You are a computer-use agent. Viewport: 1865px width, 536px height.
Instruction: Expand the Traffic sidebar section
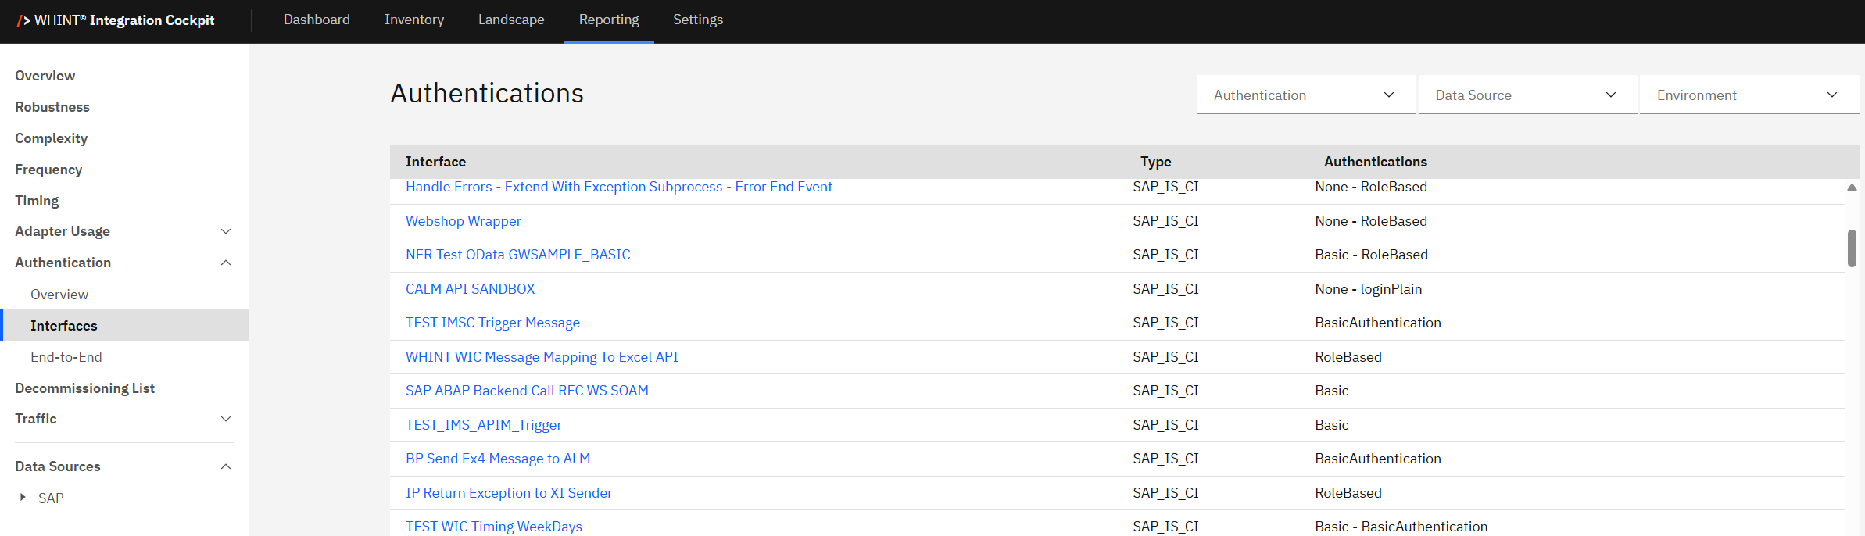[x=226, y=419]
